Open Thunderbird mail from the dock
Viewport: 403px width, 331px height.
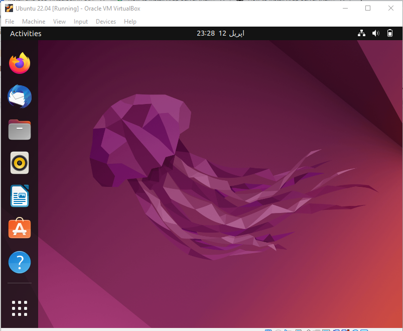click(x=20, y=96)
